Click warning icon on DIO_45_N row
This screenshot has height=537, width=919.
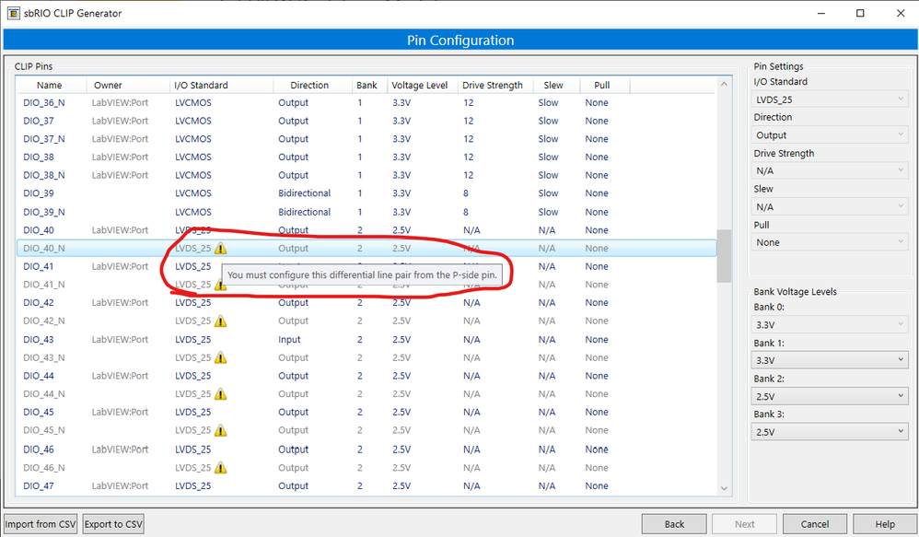click(x=220, y=431)
